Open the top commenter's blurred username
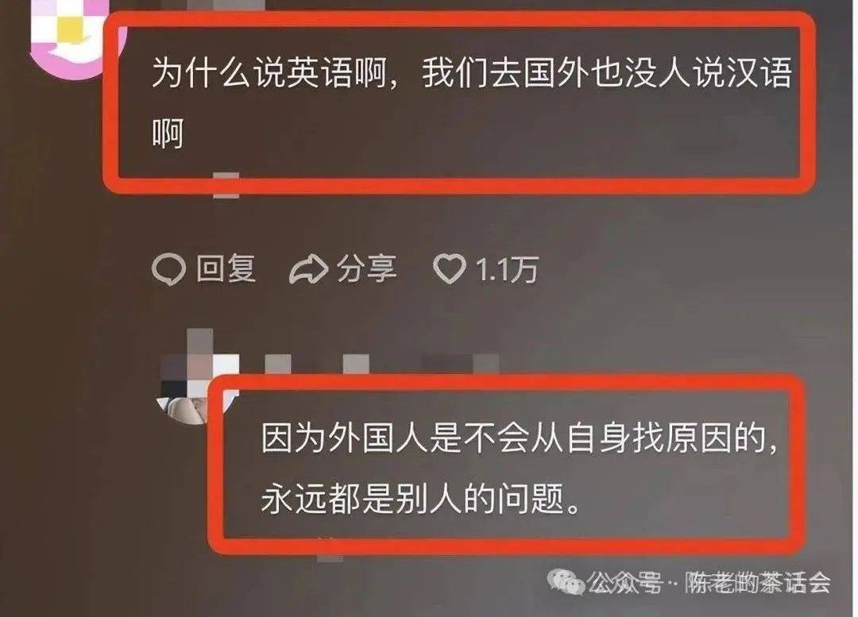The height and width of the screenshot is (617, 858). [x=226, y=6]
